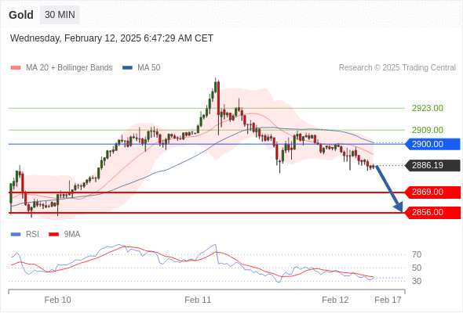Screen dimensions: 463x313
Task: Click the 9MA red legend swatch
Action: 53,235
